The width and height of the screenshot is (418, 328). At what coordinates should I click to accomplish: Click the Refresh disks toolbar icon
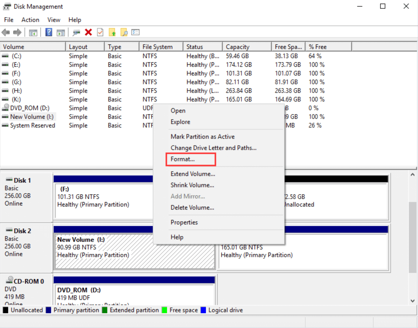click(76, 32)
